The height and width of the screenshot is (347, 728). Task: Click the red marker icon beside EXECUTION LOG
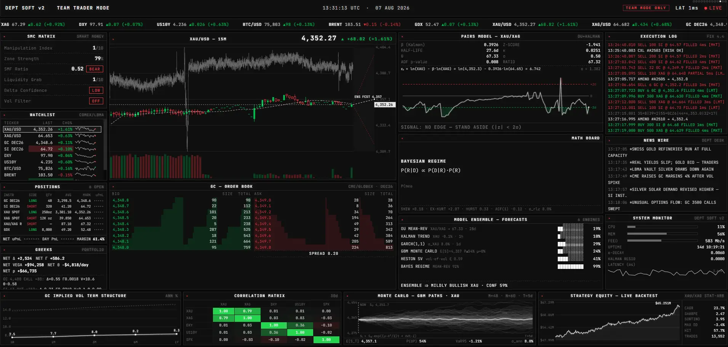pos(610,37)
